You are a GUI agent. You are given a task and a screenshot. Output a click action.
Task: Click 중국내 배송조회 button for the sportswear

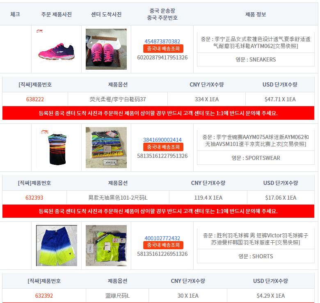click(163, 147)
